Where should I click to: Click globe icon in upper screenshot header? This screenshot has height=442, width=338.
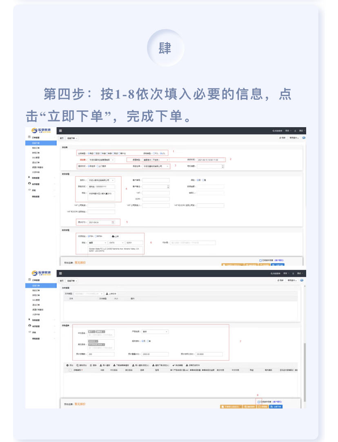pyautogui.click(x=303, y=138)
